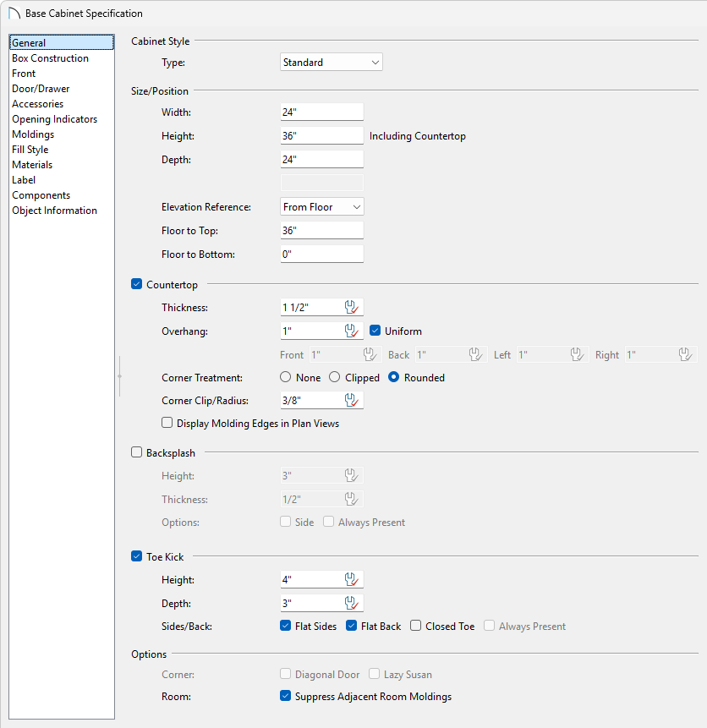Open the Materials panel
Viewport: 707px width, 728px height.
pos(32,164)
